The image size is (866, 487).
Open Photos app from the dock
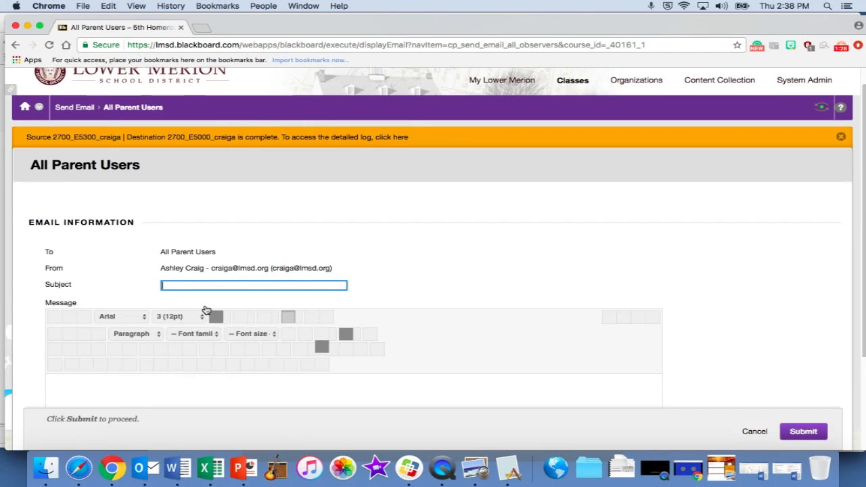point(342,468)
